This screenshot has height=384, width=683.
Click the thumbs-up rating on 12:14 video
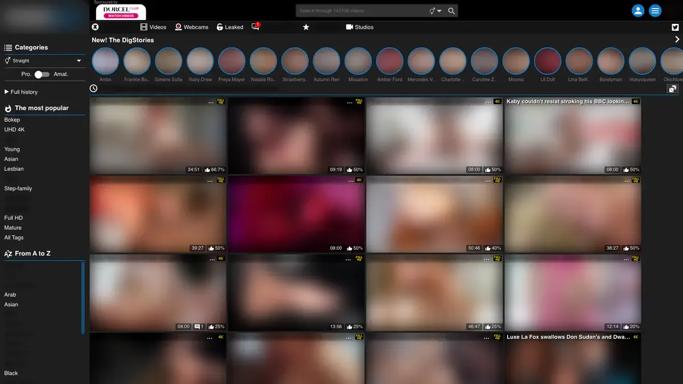(631, 327)
